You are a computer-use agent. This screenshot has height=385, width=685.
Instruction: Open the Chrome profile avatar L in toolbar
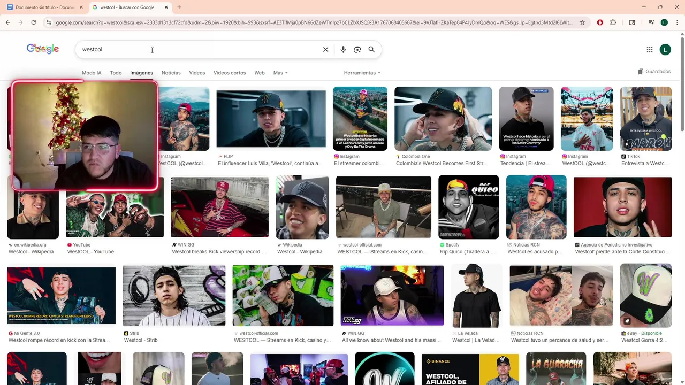click(664, 22)
